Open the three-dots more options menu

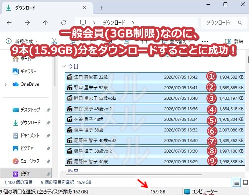[205, 41]
